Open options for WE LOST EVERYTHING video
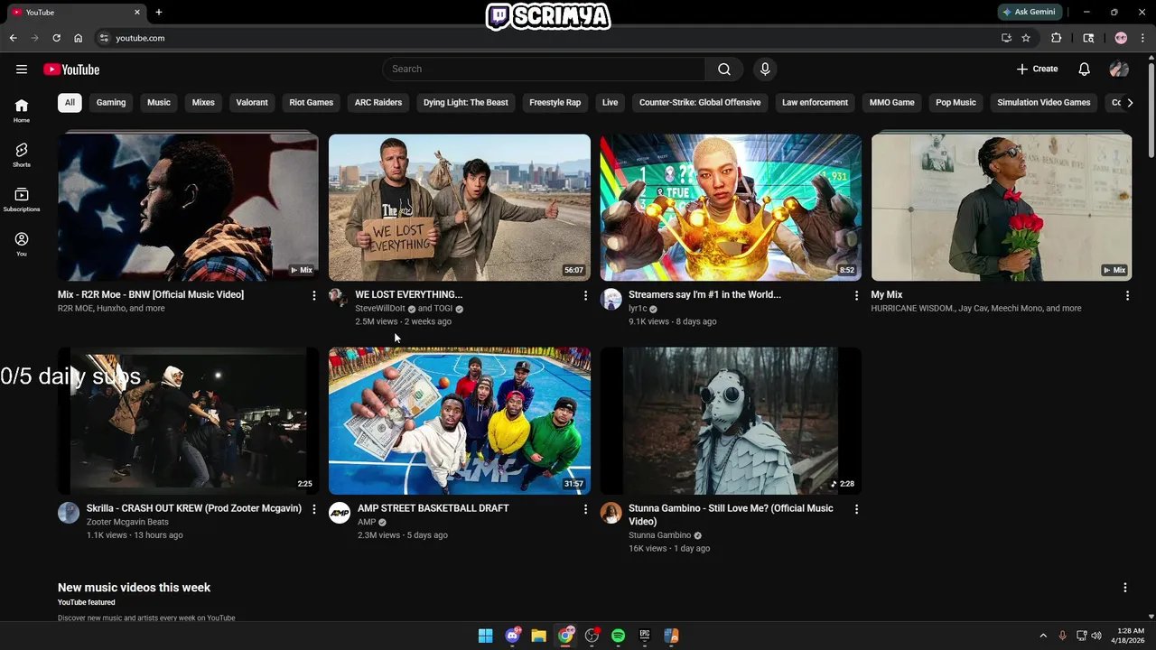This screenshot has height=650, width=1156. click(585, 295)
